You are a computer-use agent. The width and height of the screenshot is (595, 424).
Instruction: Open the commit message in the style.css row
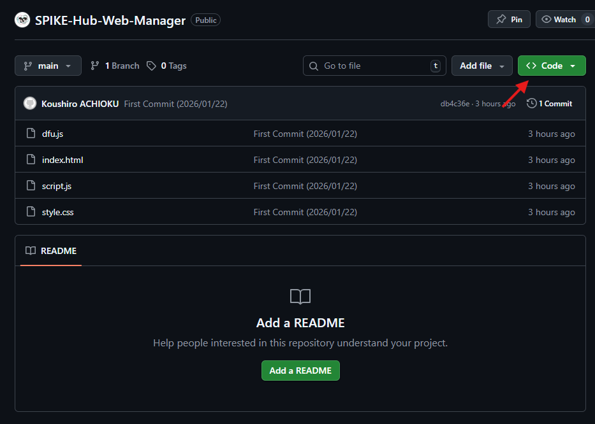[305, 212]
